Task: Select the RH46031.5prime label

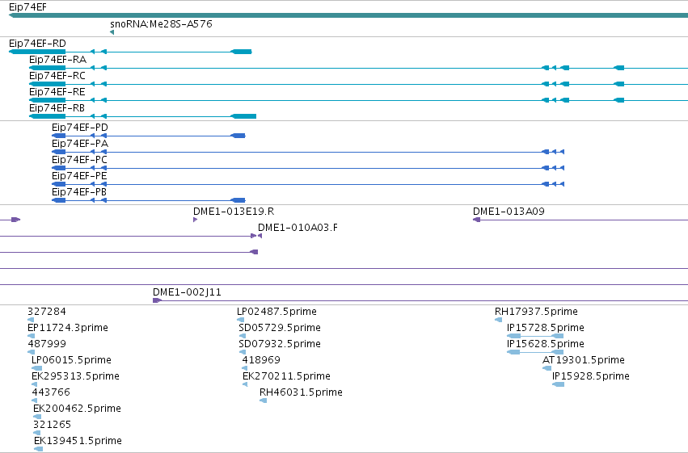Action: coord(301,392)
